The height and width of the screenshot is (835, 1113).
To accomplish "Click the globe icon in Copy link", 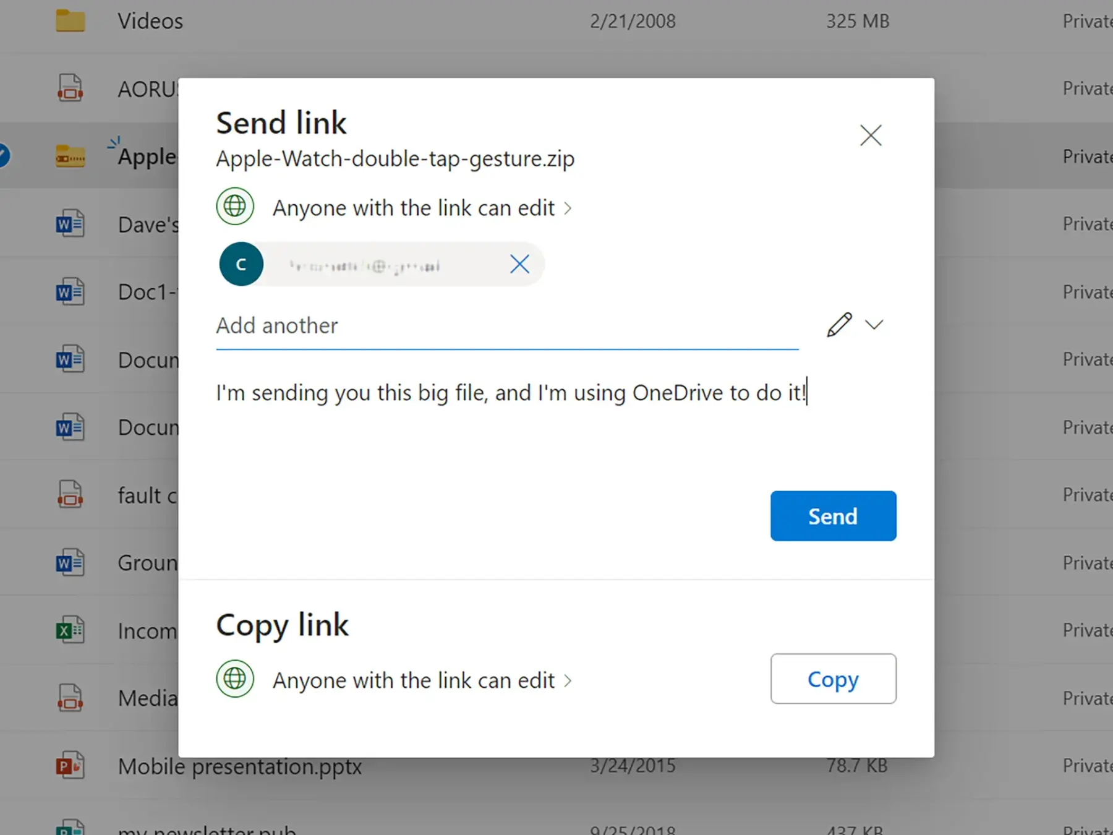I will tap(235, 679).
